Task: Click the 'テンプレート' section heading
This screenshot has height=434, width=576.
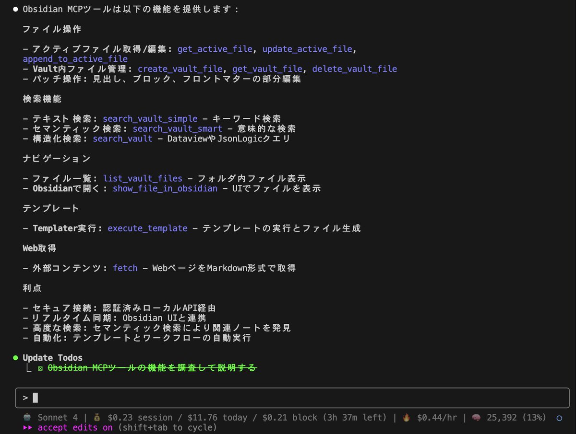Action: 51,208
